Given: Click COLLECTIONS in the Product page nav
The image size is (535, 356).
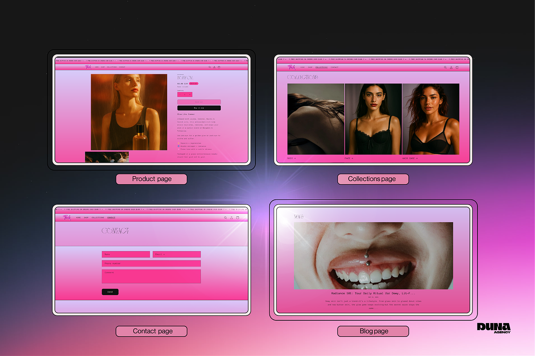Looking at the screenshot, I should pyautogui.click(x=111, y=67).
